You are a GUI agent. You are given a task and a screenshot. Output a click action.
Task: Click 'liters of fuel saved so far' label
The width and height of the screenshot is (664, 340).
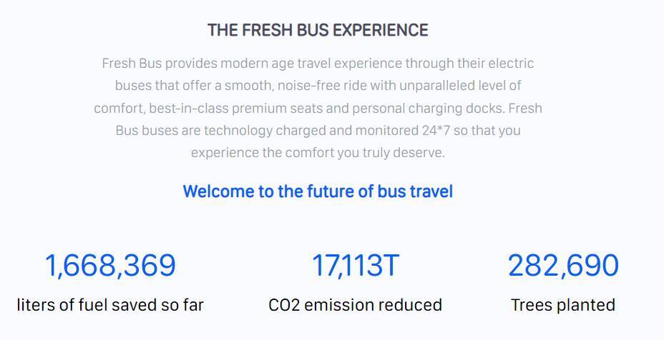[x=110, y=305]
